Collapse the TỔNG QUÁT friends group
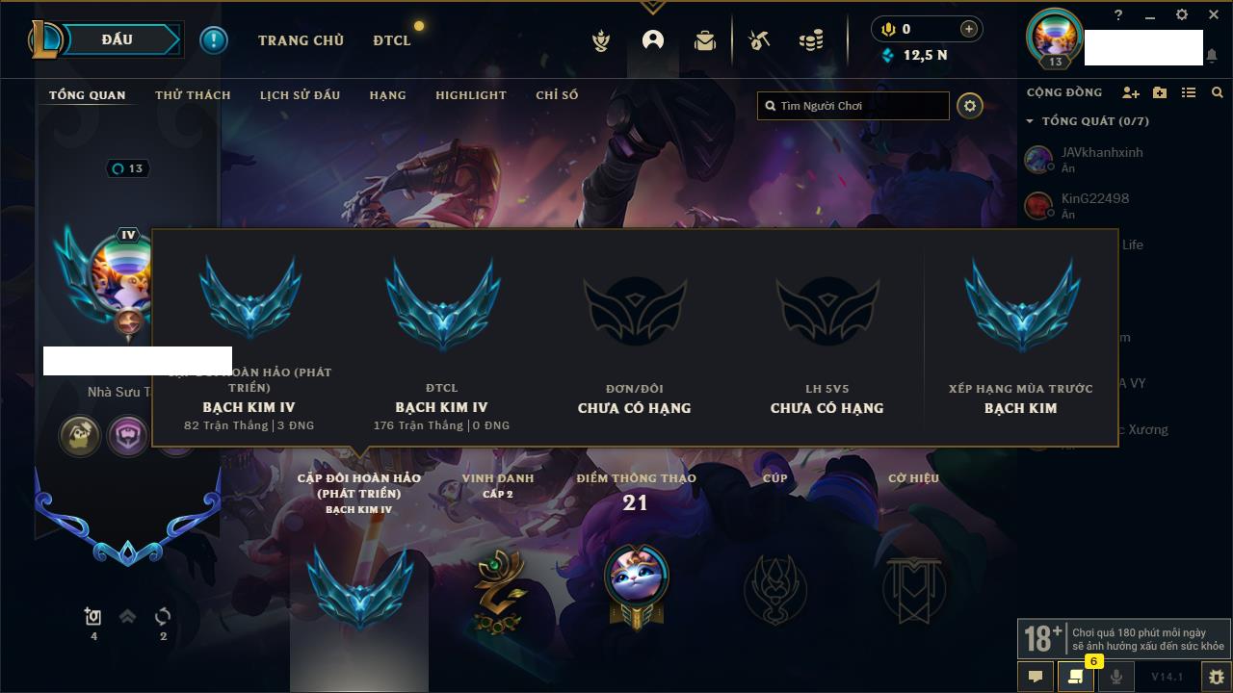The height and width of the screenshot is (693, 1233). tap(1030, 121)
